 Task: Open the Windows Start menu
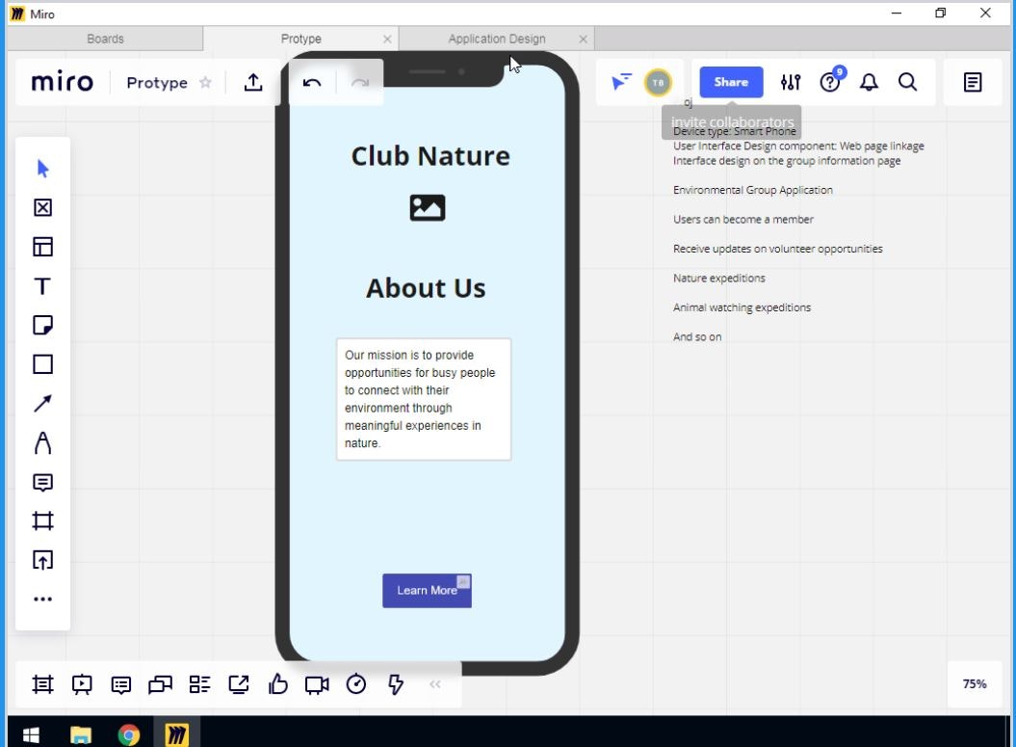coord(31,734)
